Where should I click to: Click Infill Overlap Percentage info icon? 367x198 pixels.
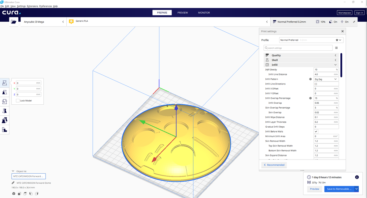tap(310, 98)
